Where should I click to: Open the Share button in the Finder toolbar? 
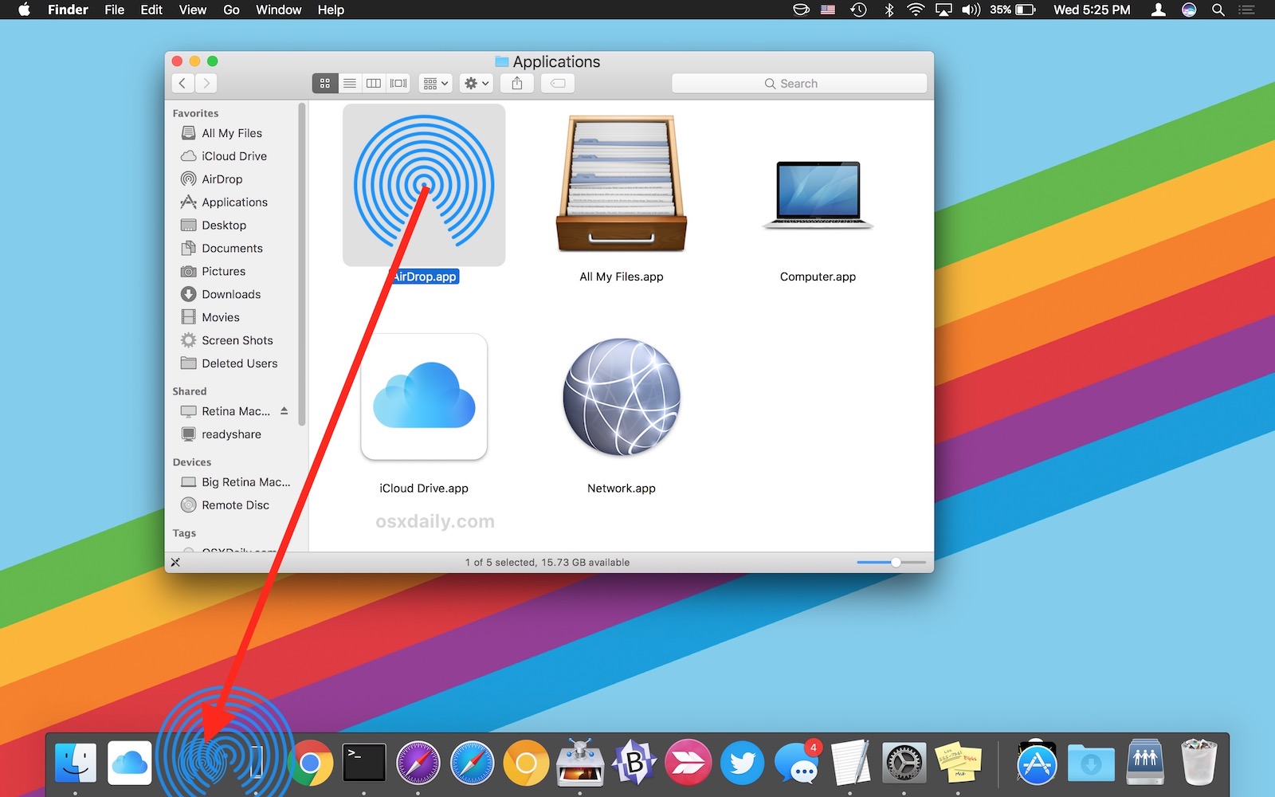tap(516, 83)
